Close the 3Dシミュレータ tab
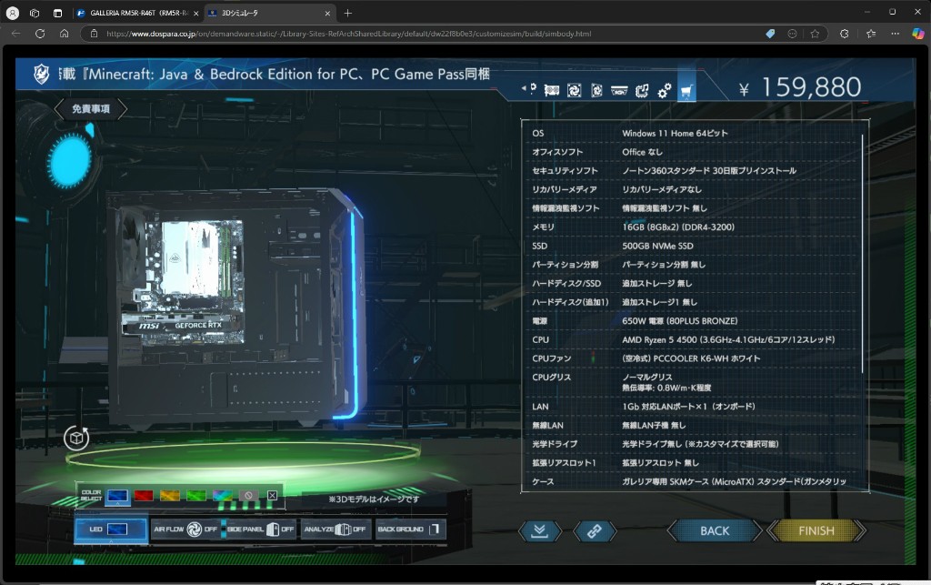The image size is (931, 585). (x=327, y=13)
